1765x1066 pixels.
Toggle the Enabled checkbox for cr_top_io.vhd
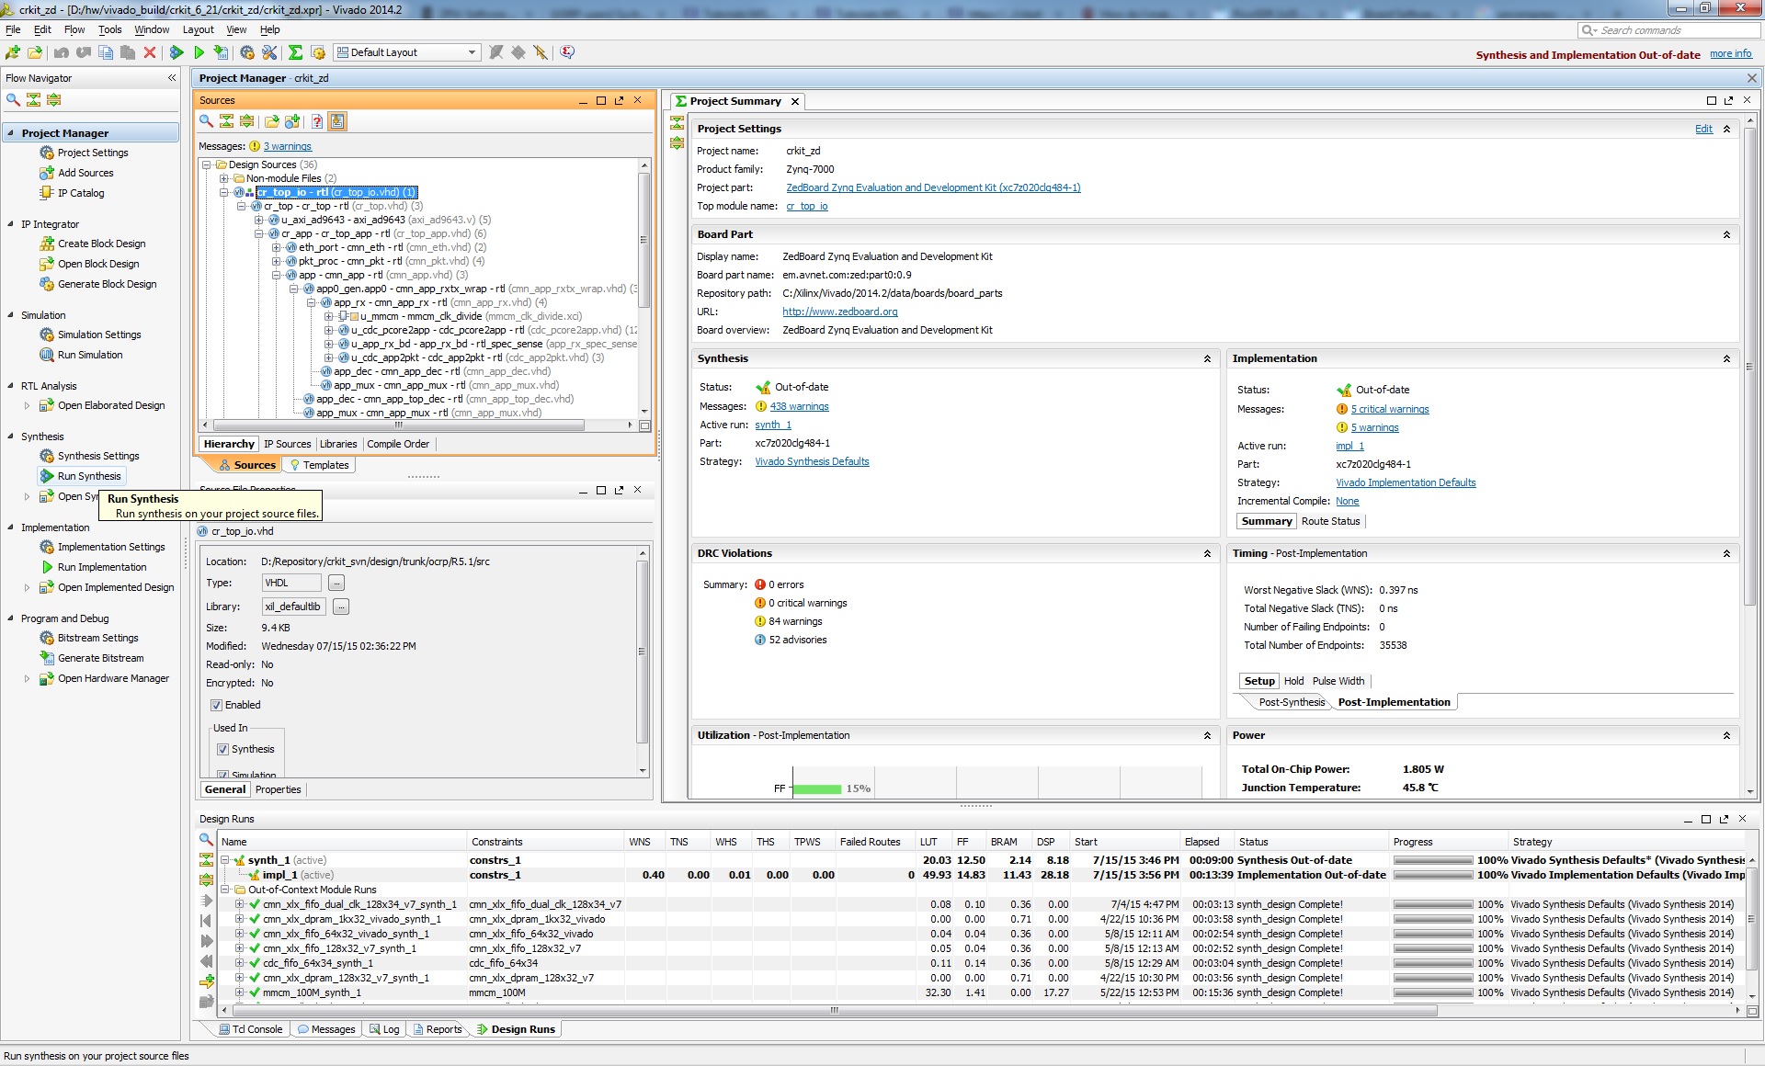click(217, 706)
